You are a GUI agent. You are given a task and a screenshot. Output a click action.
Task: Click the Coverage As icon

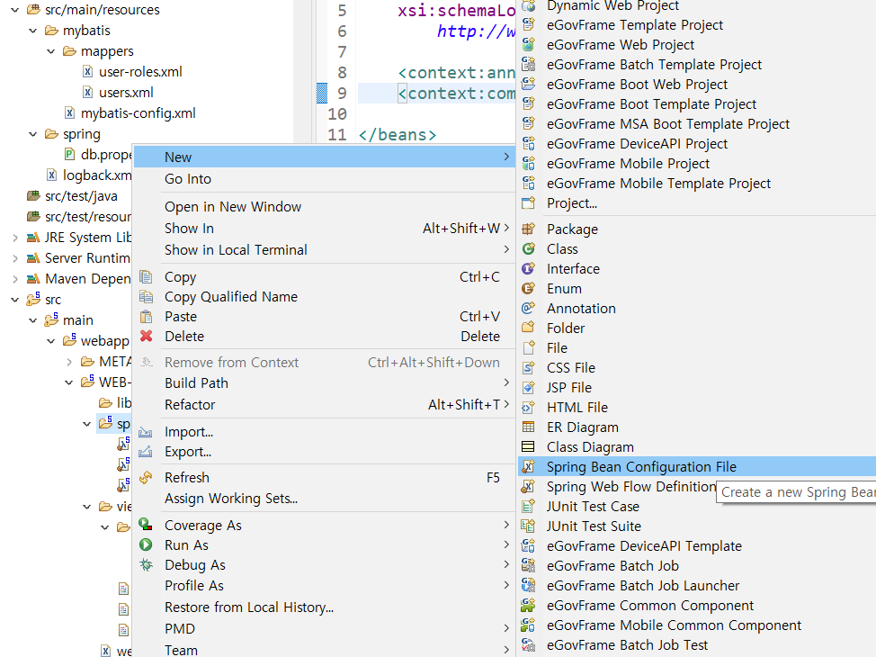pos(146,525)
